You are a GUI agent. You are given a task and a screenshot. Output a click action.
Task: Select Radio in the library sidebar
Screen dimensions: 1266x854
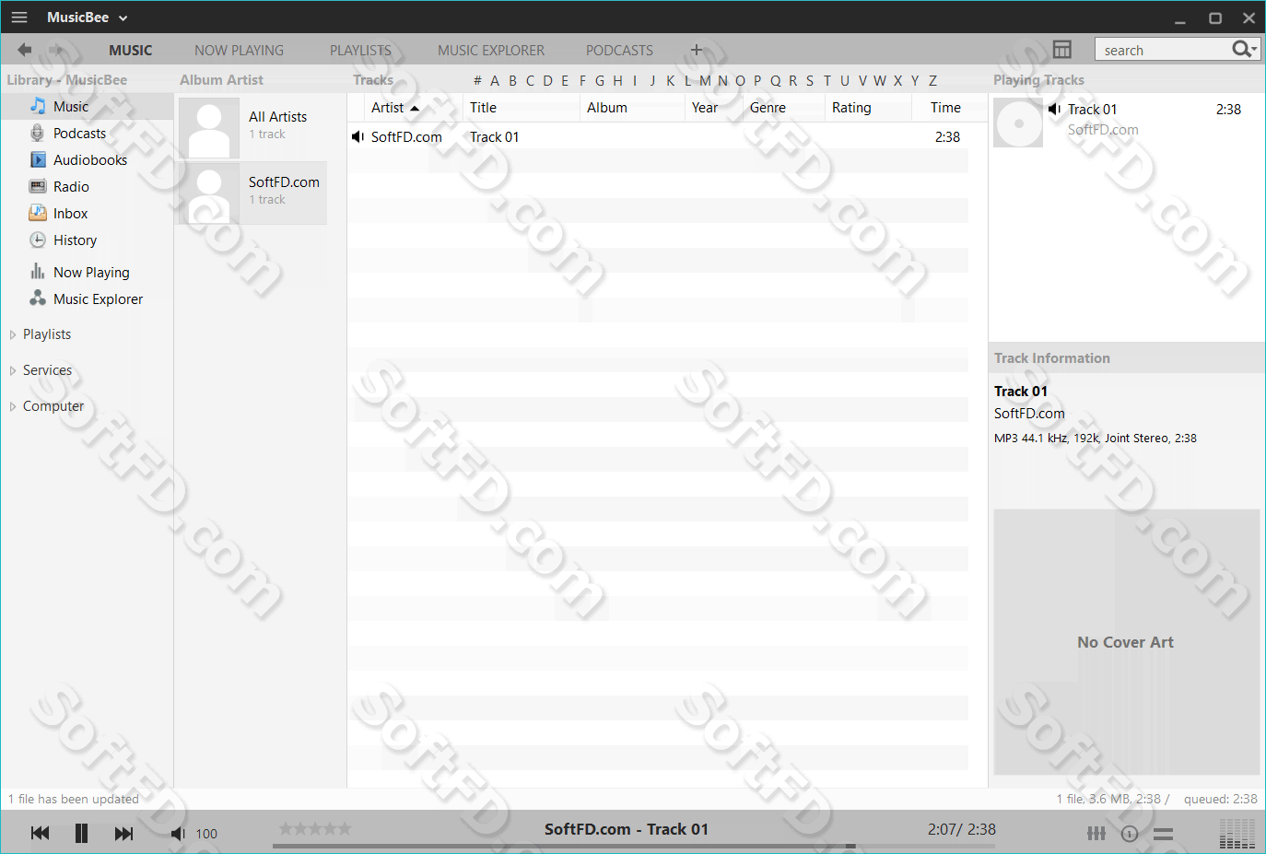[x=88, y=187]
